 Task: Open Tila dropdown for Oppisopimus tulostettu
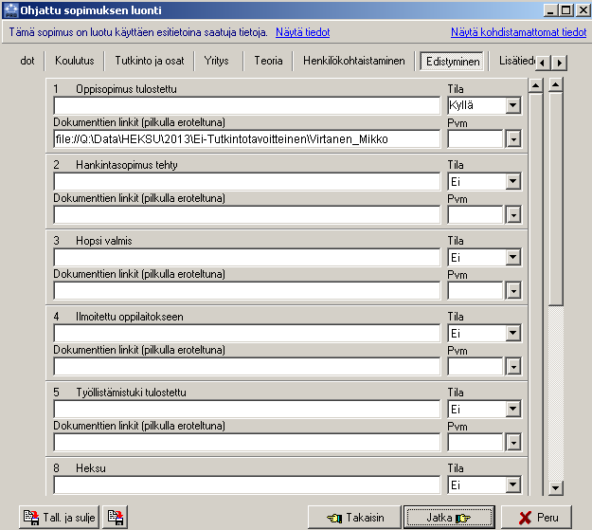(x=513, y=105)
